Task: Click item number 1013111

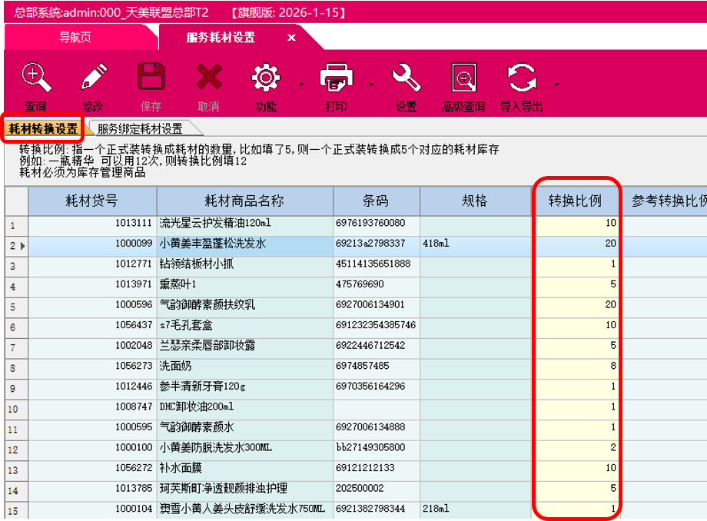Action: pos(134,223)
